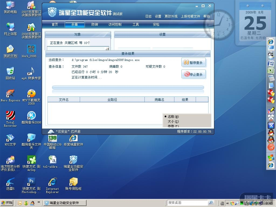Click the 对象 panel header

(78, 34)
